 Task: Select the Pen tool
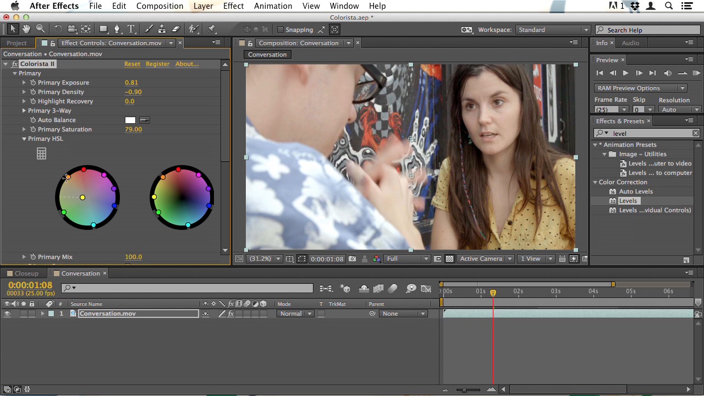tap(117, 29)
